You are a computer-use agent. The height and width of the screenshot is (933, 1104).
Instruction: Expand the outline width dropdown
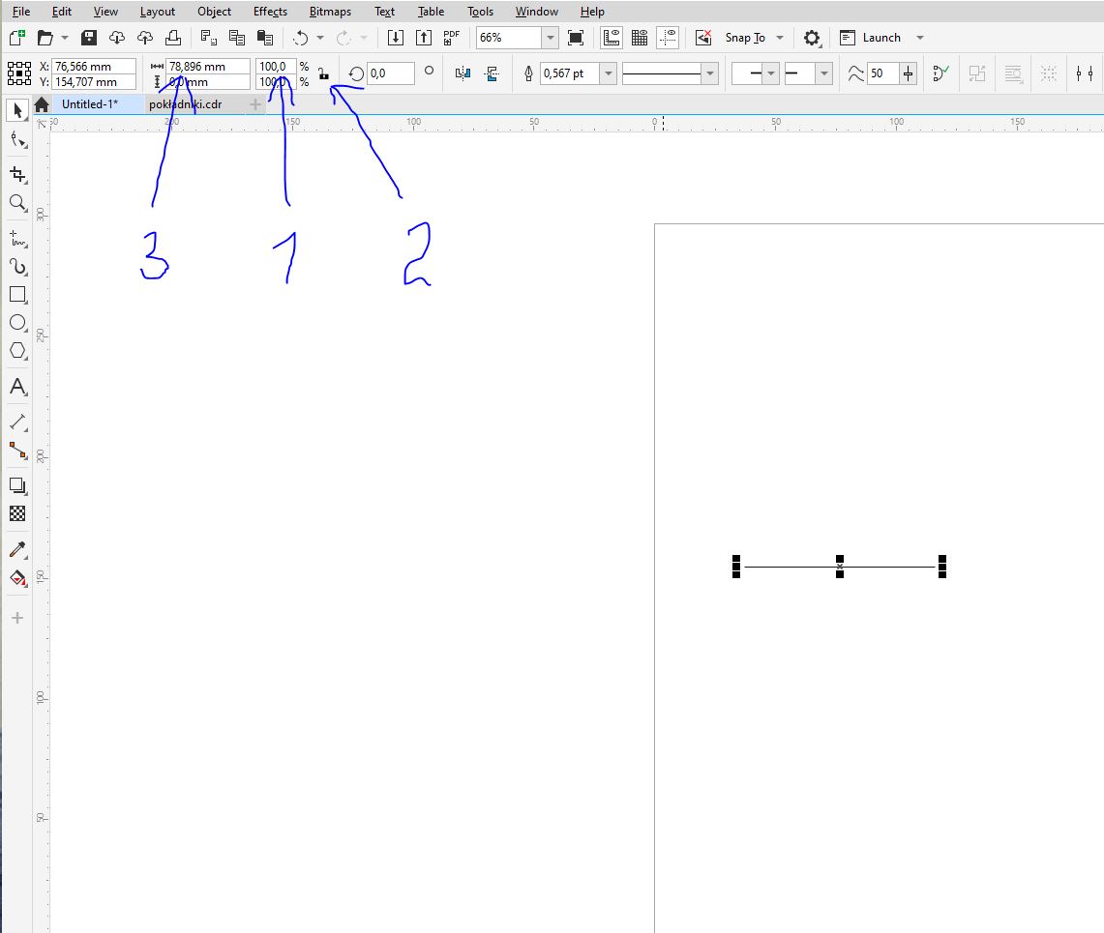(608, 73)
